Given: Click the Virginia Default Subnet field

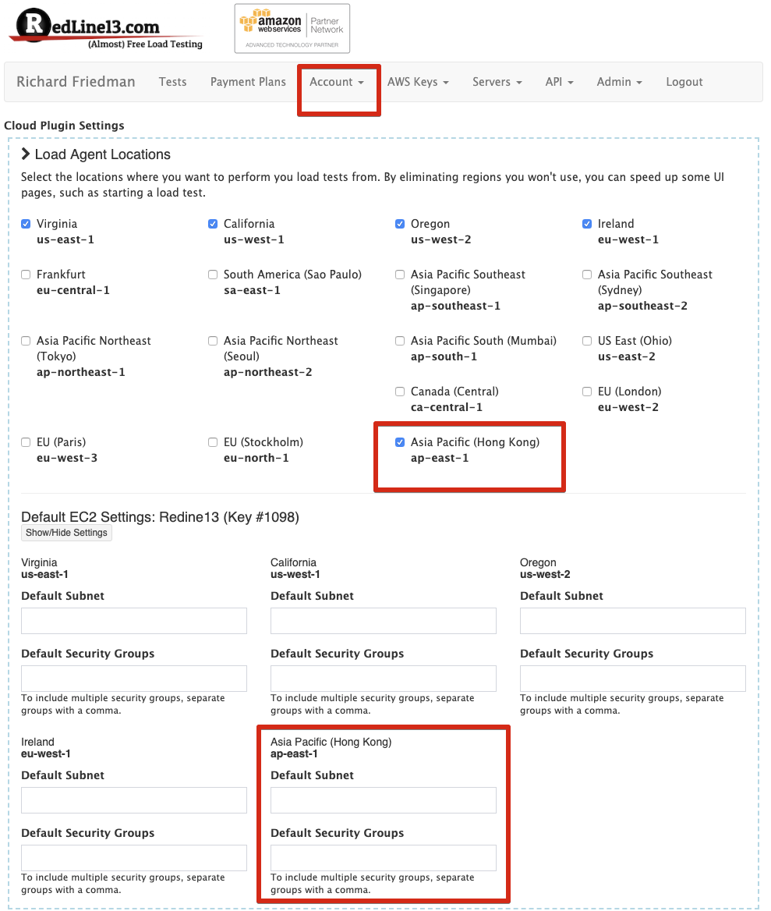Looking at the screenshot, I should (134, 621).
